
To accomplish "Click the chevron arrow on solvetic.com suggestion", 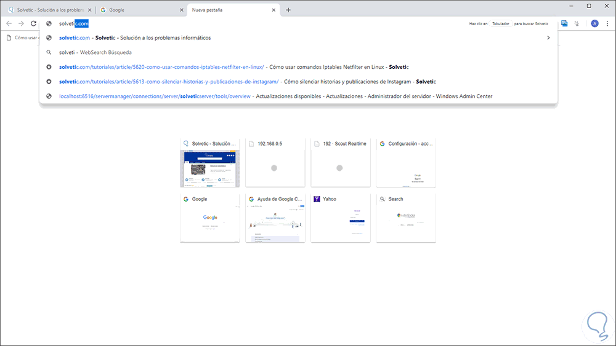I will [x=548, y=38].
